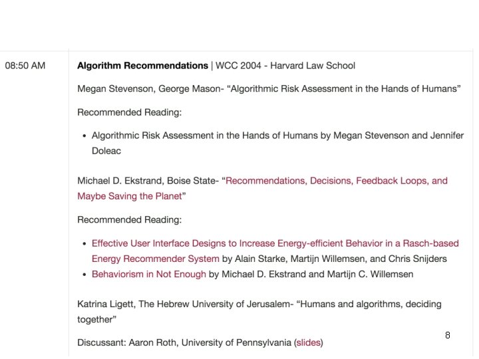Click the slide number 8
479x359 pixels.
tap(448, 335)
